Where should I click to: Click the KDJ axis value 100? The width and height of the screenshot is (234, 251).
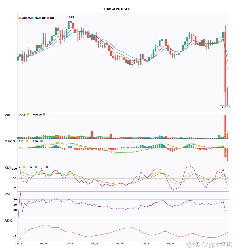pyautogui.click(x=15, y=169)
